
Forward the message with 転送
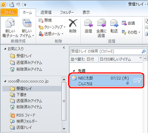pyautogui.click(x=114, y=26)
